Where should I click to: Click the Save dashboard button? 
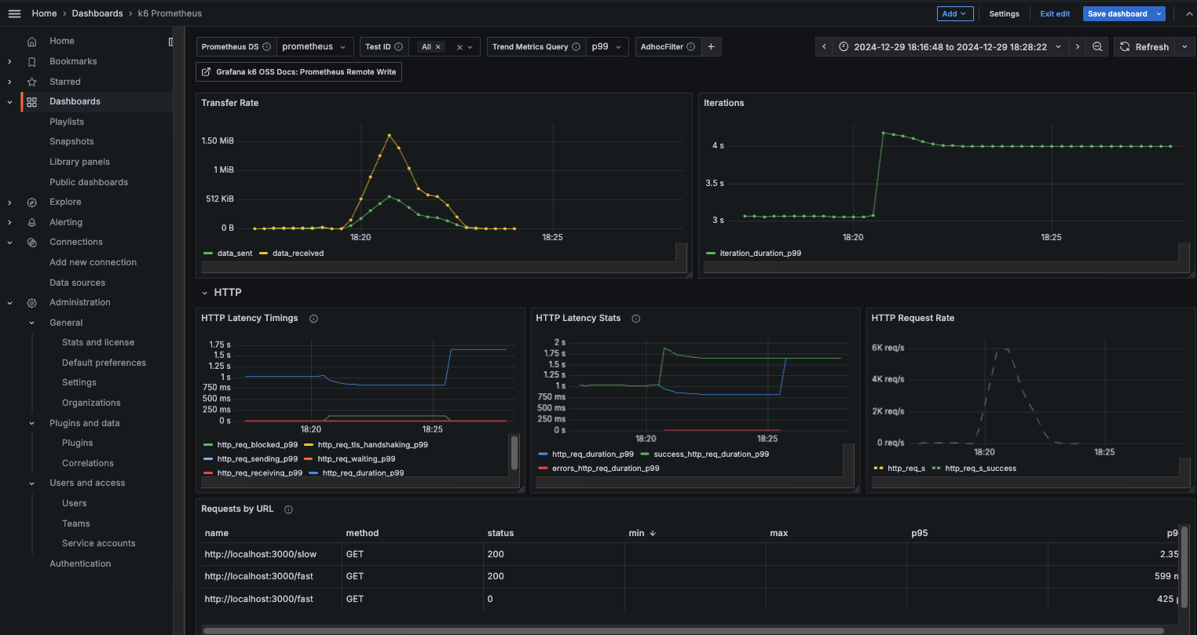(1117, 14)
